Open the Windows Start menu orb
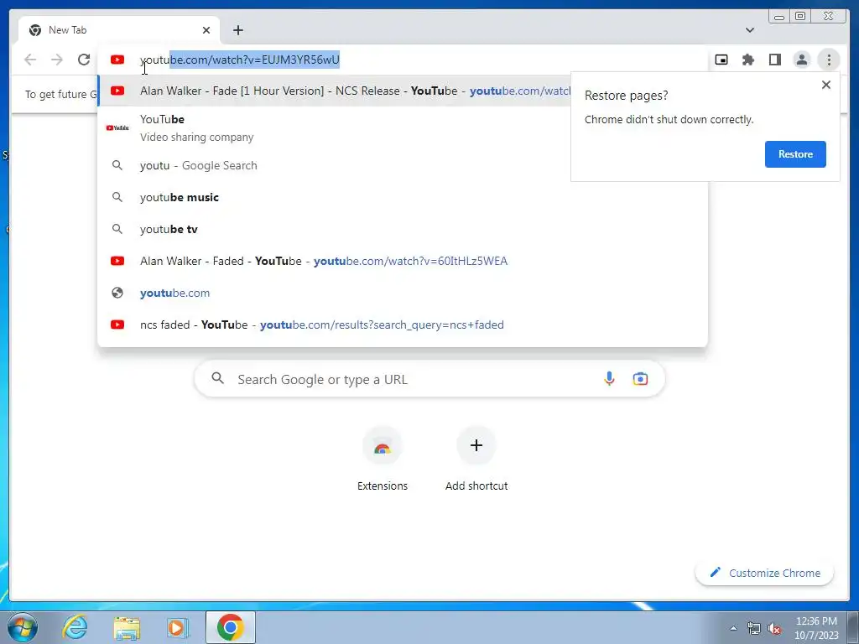 coord(23,627)
